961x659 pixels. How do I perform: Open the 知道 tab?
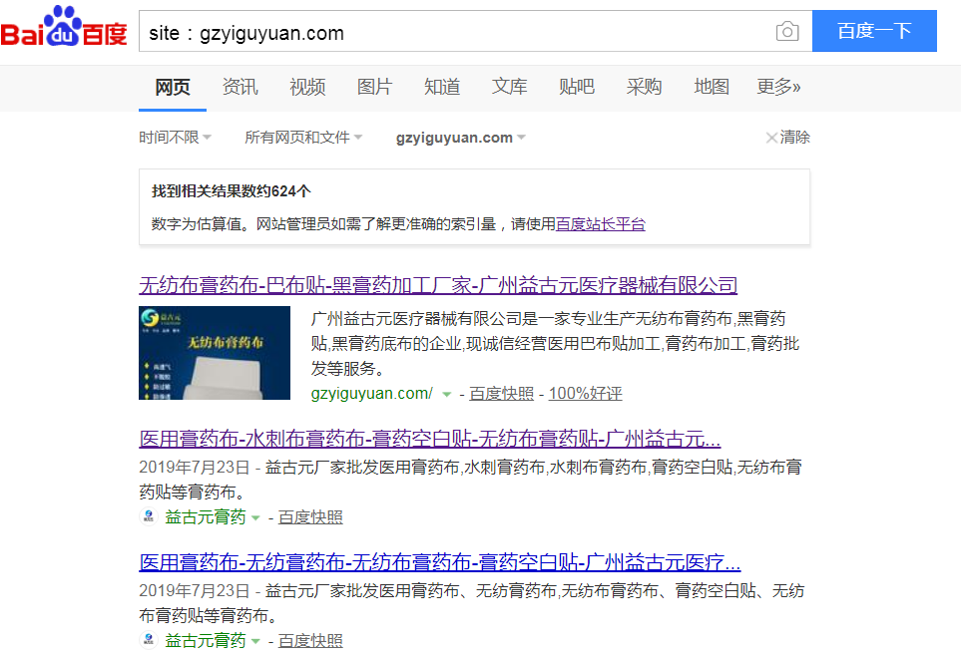click(442, 87)
